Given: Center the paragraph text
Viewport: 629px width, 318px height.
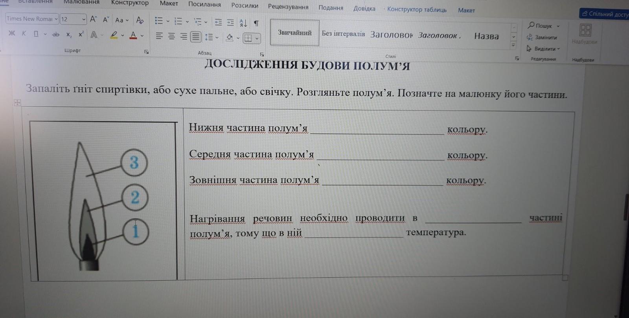Looking at the screenshot, I should (x=171, y=36).
